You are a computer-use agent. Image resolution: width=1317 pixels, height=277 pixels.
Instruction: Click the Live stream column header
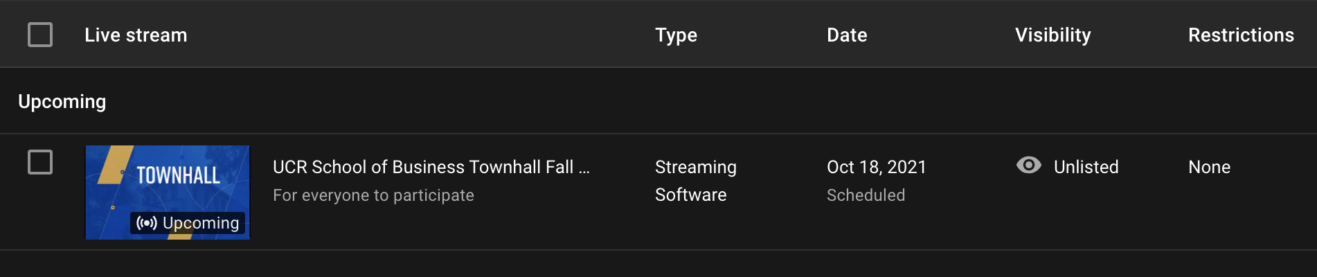pos(136,35)
